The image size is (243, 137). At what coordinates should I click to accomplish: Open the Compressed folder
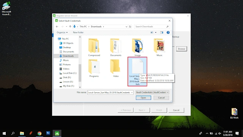(94, 47)
